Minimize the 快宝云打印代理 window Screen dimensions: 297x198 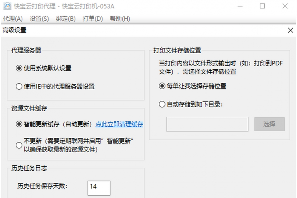tap(240, 6)
